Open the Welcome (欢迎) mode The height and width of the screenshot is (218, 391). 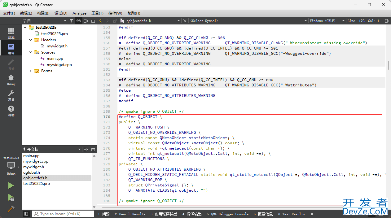[11, 33]
